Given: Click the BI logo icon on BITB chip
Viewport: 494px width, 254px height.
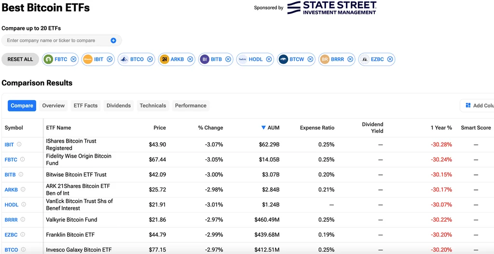Looking at the screenshot, I should [205, 59].
